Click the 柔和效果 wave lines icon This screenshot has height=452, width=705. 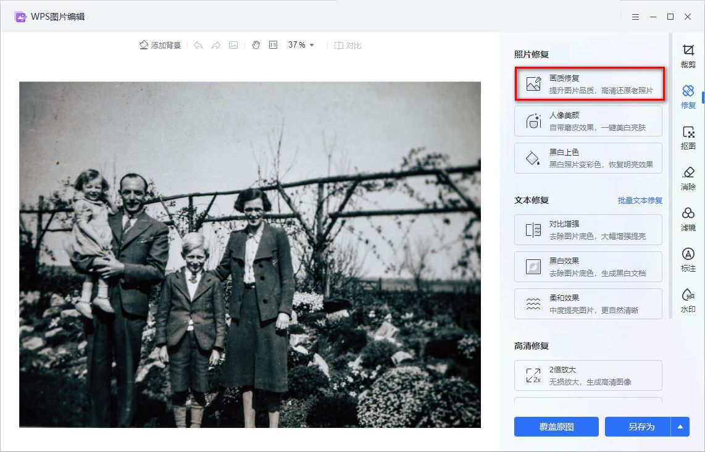point(533,304)
